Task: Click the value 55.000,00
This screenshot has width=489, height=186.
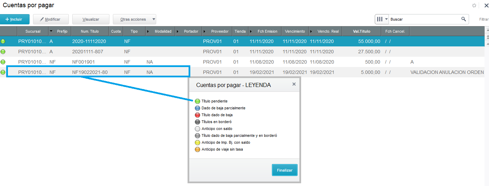Action: pyautogui.click(x=369, y=41)
